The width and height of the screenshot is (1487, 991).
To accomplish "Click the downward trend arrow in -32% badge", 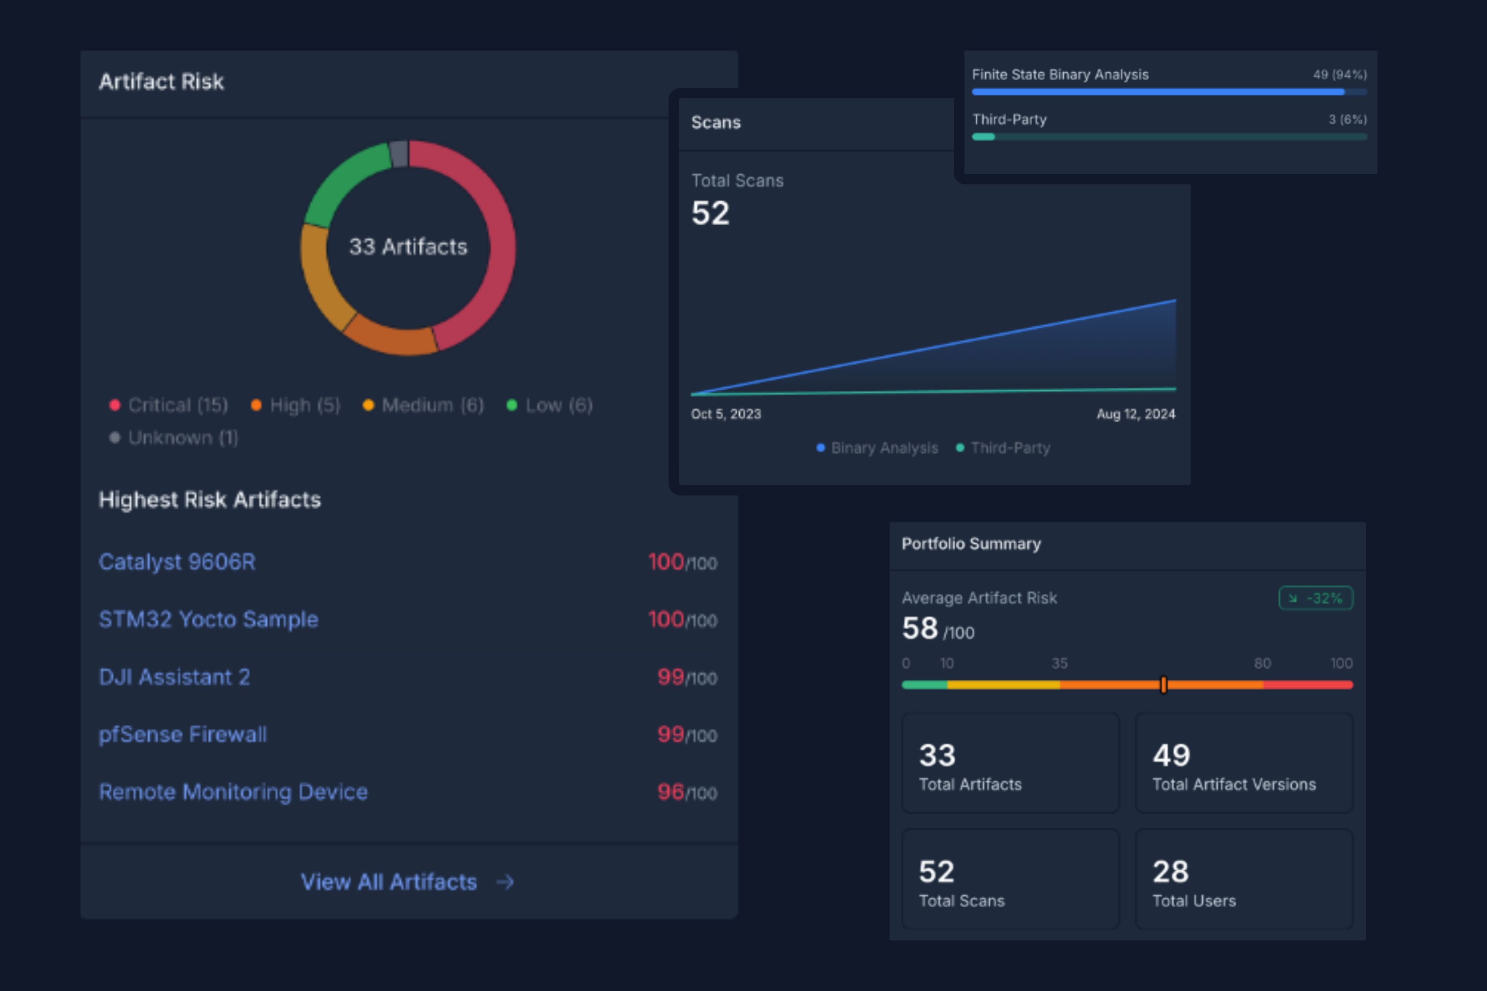I will click(x=1292, y=598).
